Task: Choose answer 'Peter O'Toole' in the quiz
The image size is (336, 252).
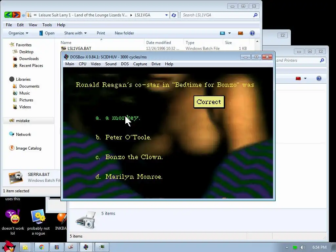Action: coord(123,137)
